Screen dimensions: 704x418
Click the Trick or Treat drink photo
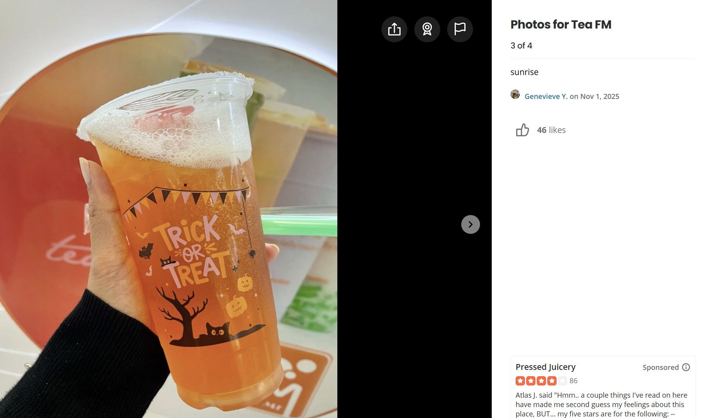[168, 209]
